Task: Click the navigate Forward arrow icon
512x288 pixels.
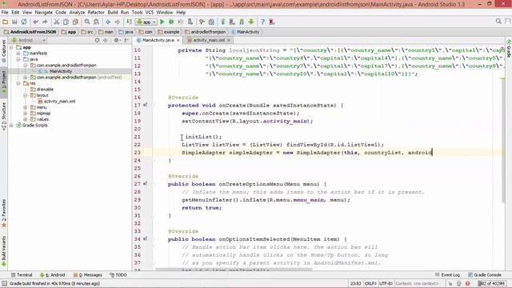Action: click(118, 22)
